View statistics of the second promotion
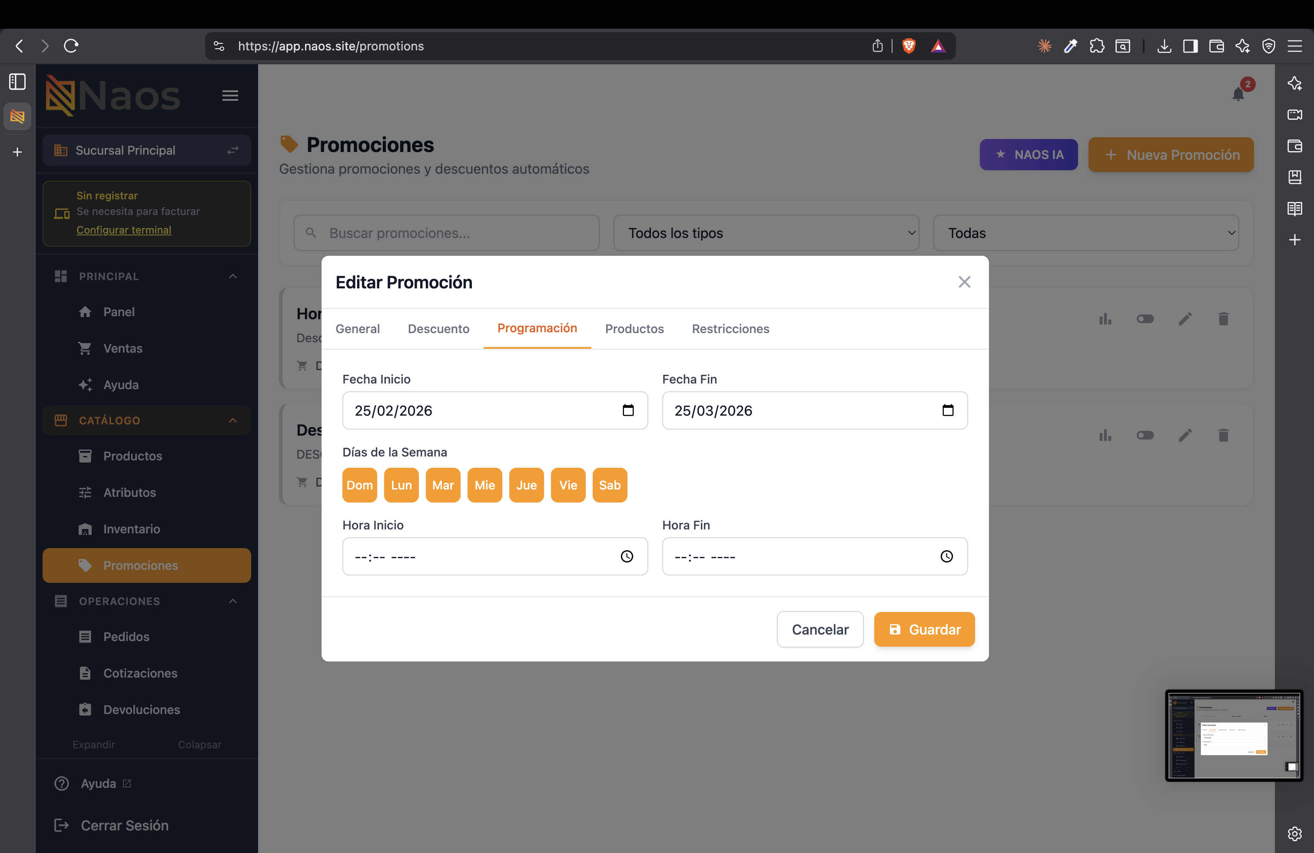The image size is (1314, 853). point(1105,435)
